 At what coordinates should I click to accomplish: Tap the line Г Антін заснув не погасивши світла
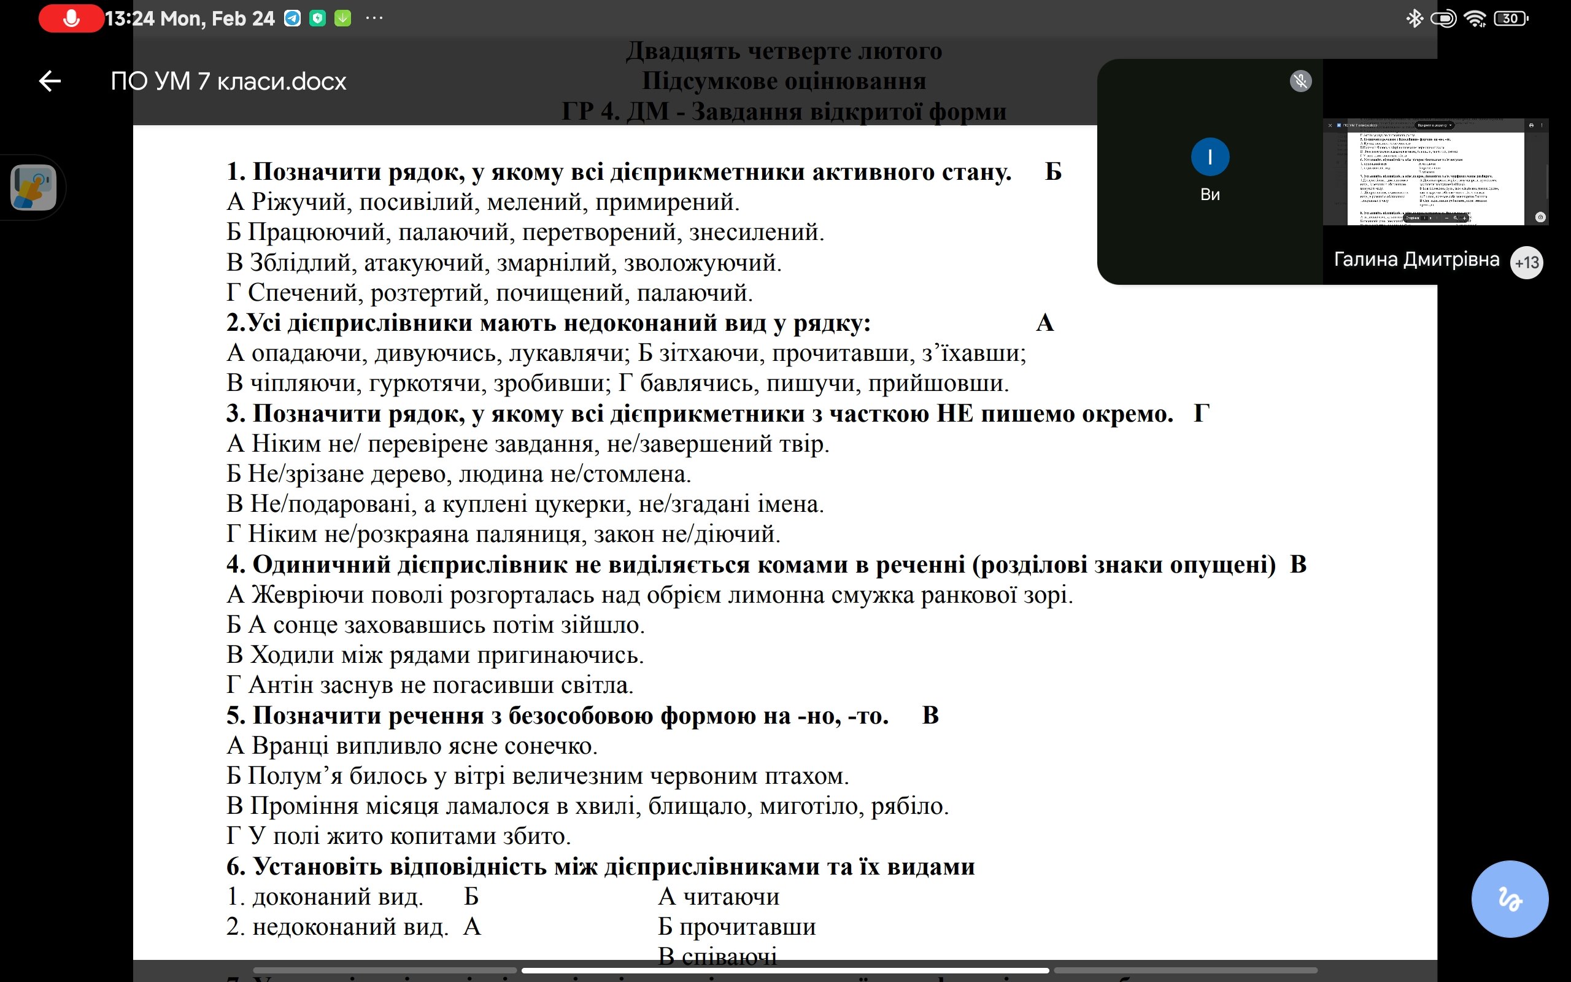coord(430,685)
